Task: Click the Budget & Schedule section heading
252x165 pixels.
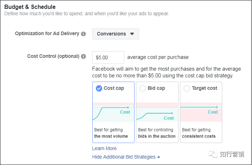Action: click(x=30, y=7)
